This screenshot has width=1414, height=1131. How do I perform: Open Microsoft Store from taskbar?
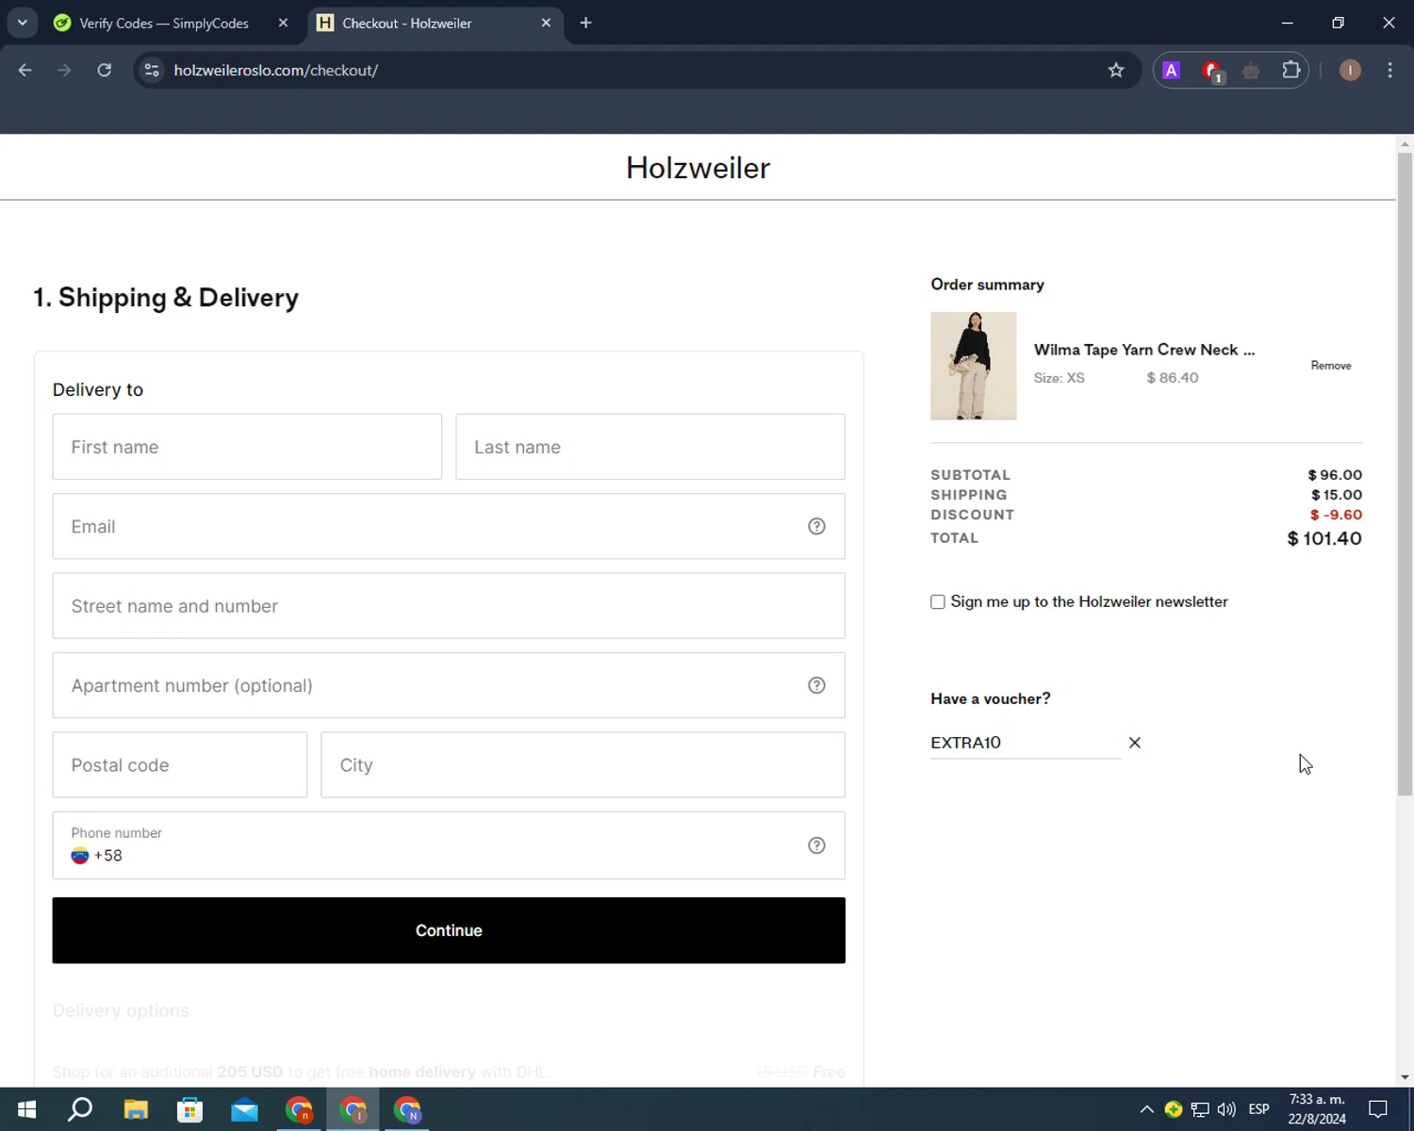tap(190, 1109)
